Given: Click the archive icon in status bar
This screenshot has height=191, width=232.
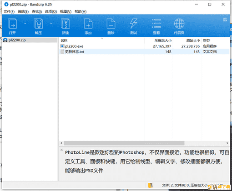Looking at the screenshot, I should click(x=151, y=186).
